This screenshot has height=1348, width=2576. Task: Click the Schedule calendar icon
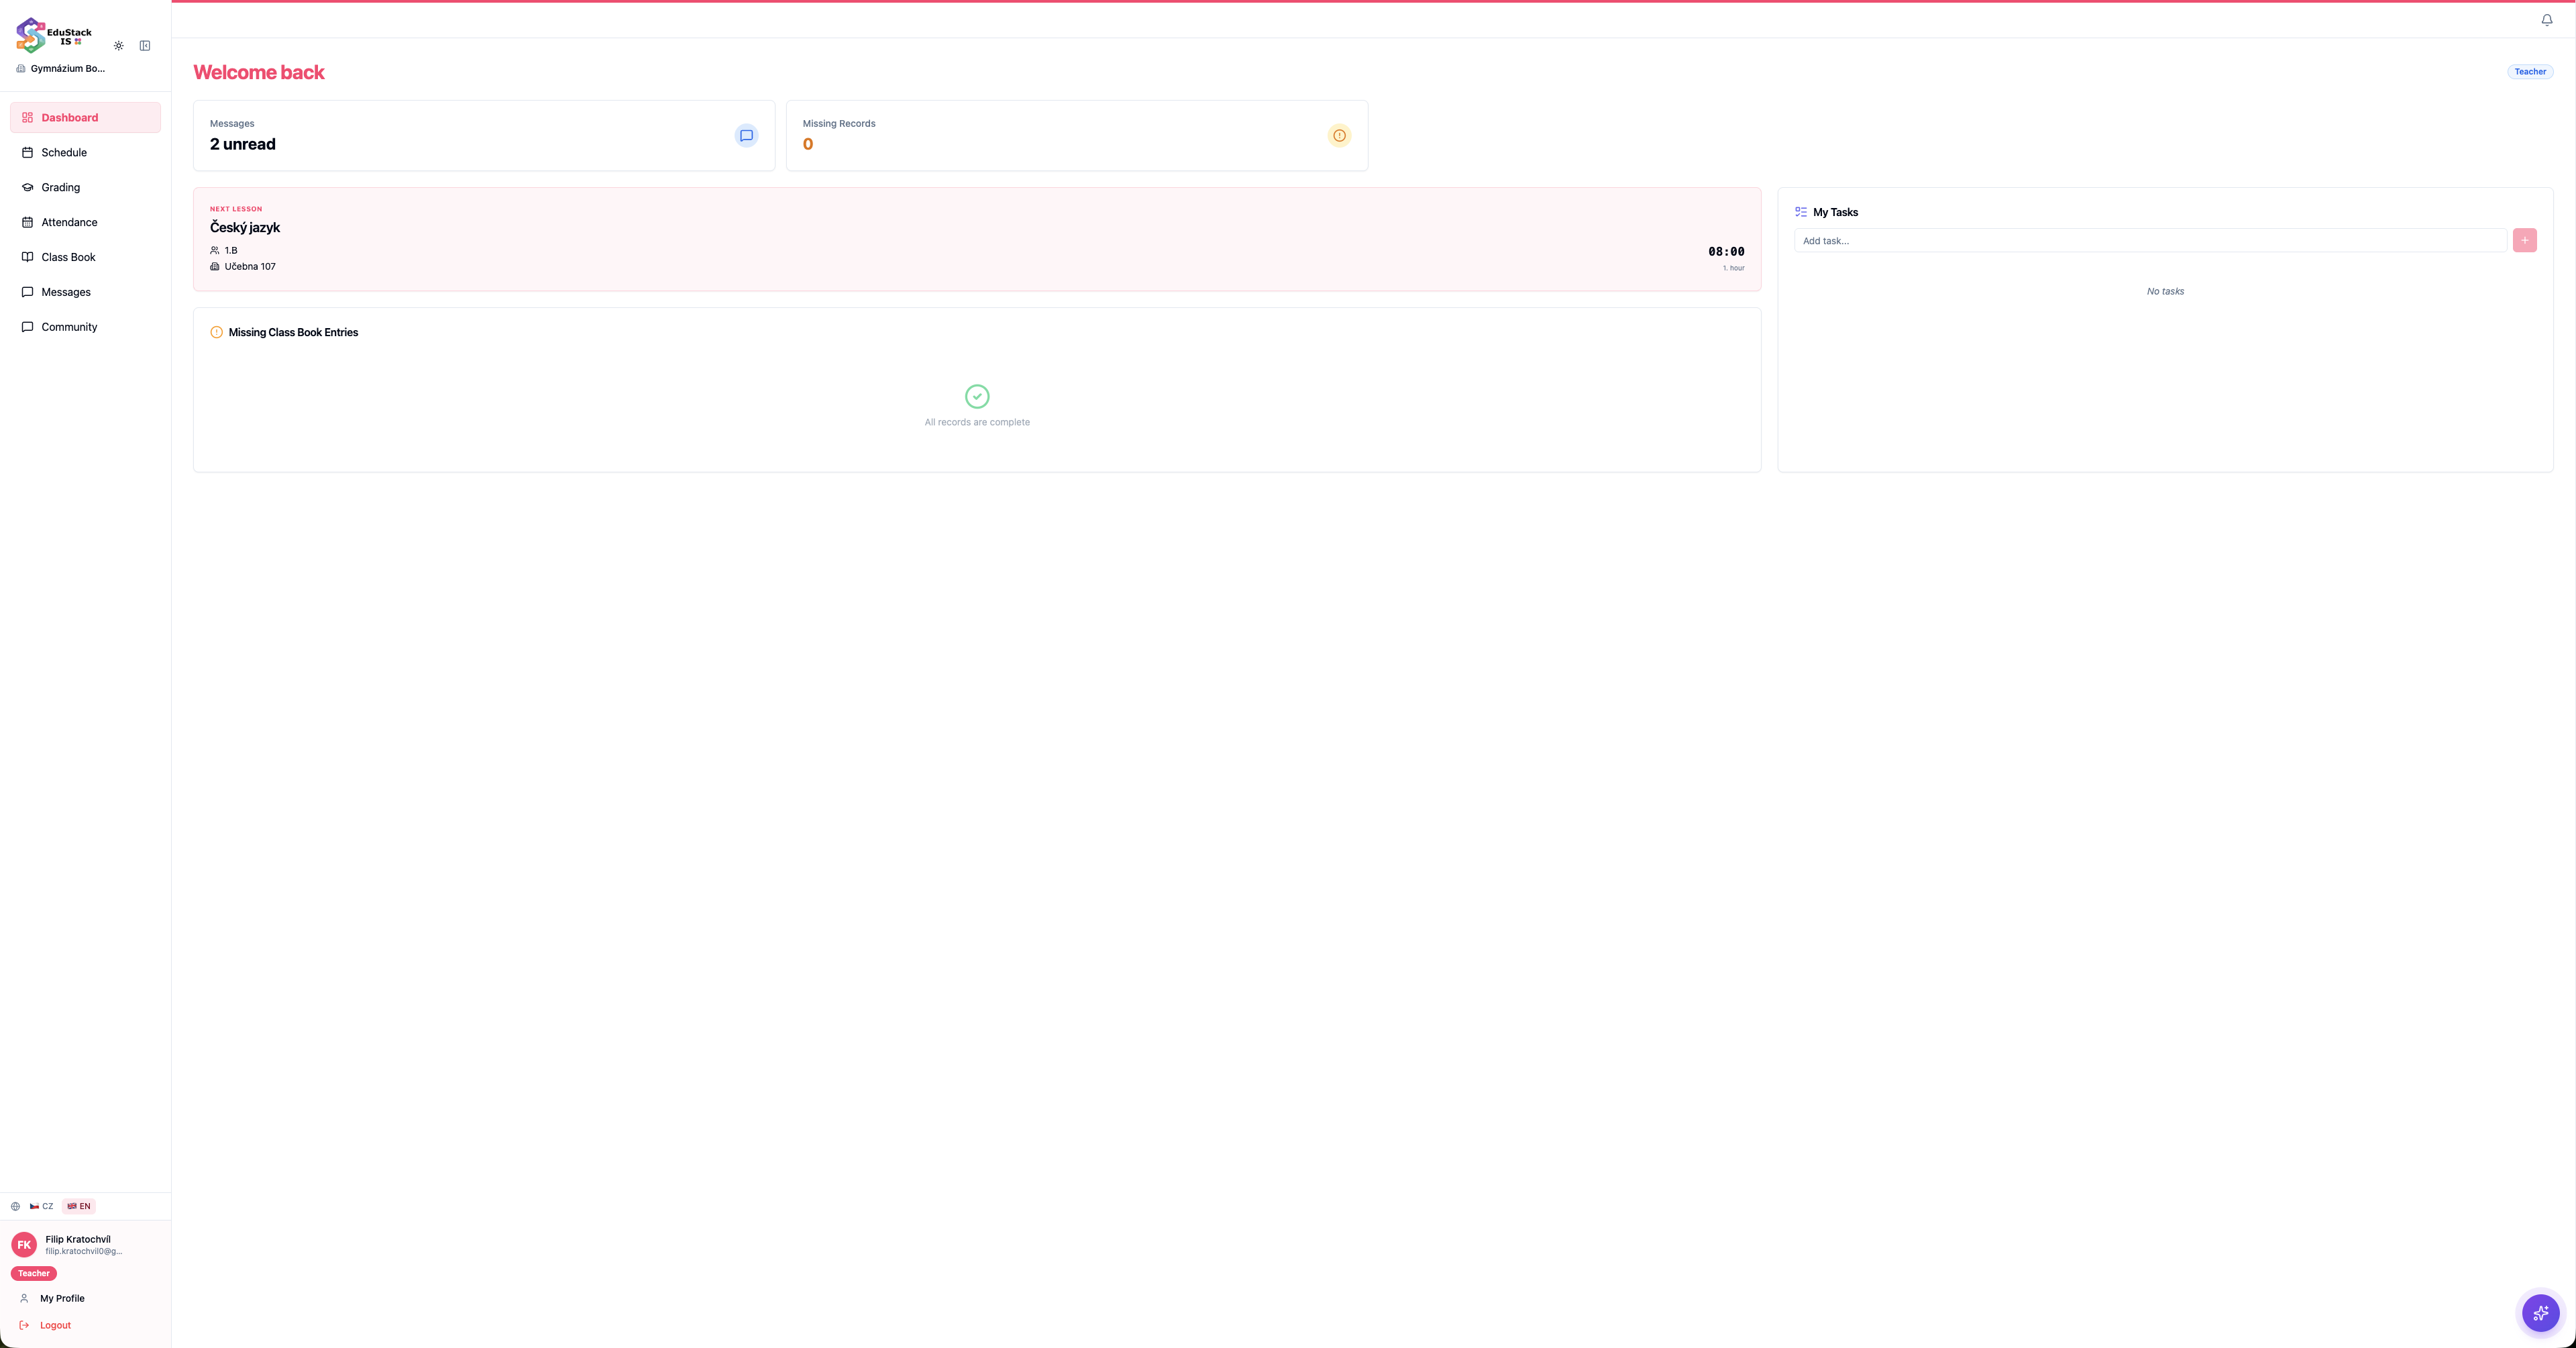(x=28, y=153)
